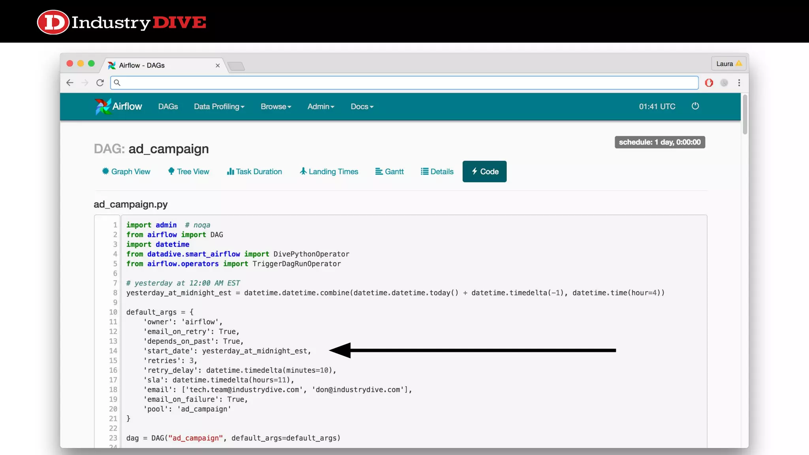
Task: Reload the page with refresh icon
Action: click(100, 83)
